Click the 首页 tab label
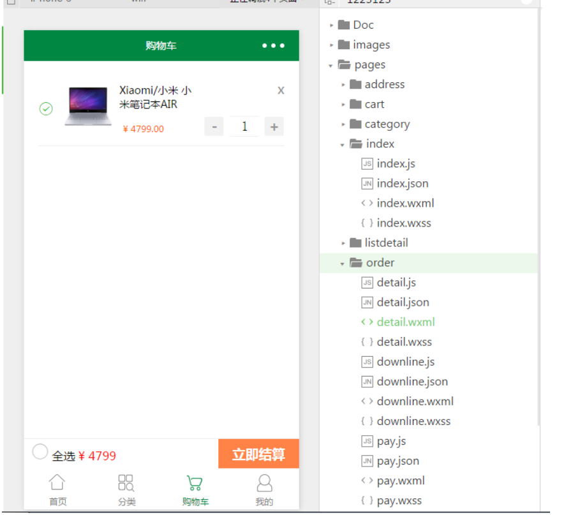This screenshot has height=515, width=573. (57, 502)
